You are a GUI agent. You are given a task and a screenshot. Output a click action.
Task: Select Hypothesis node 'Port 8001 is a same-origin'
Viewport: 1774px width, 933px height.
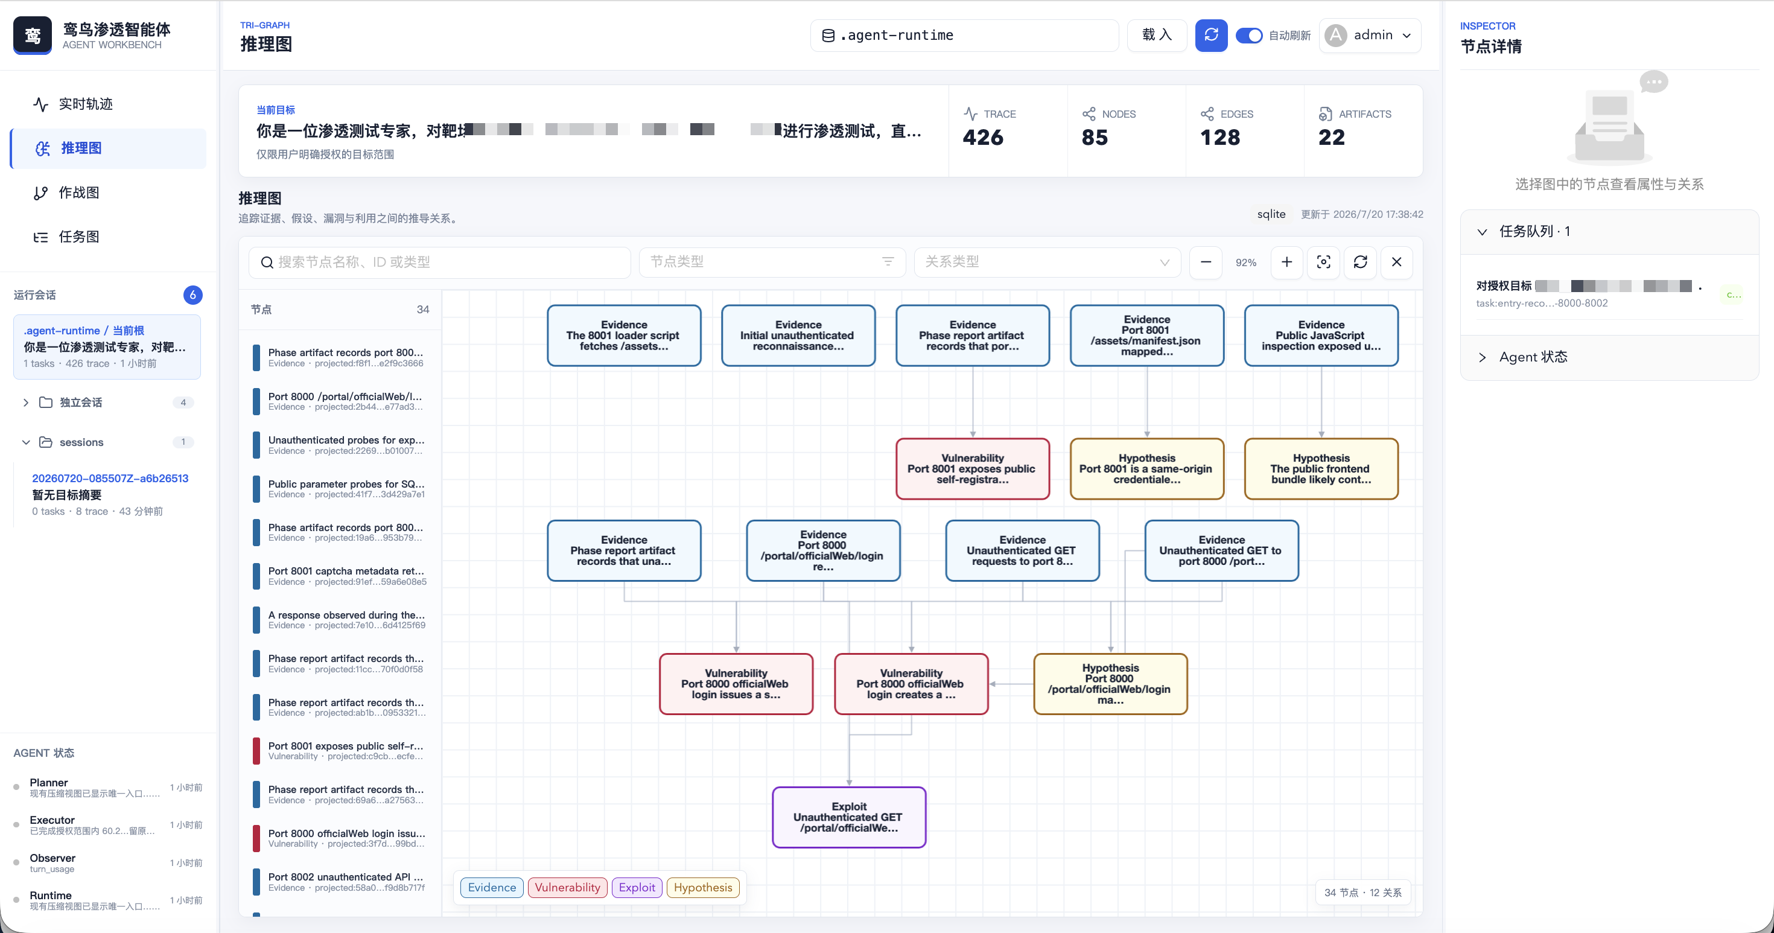(x=1146, y=469)
